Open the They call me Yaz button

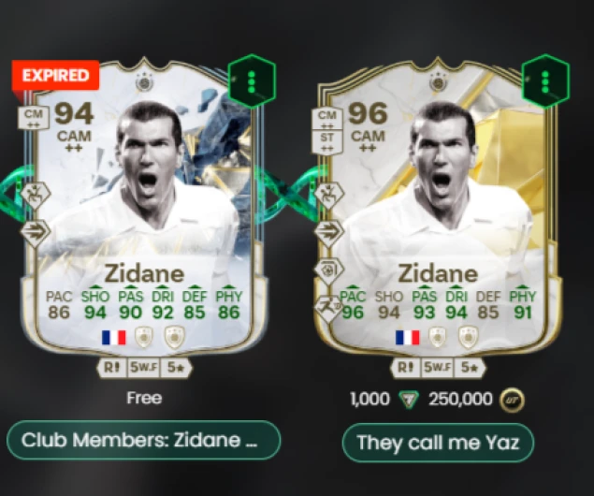tap(438, 443)
